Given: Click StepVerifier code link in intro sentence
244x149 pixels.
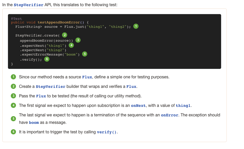Looking at the screenshot, I should click(29, 5).
